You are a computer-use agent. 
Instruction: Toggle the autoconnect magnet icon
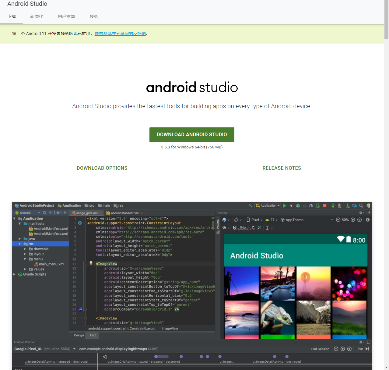tap(235, 228)
